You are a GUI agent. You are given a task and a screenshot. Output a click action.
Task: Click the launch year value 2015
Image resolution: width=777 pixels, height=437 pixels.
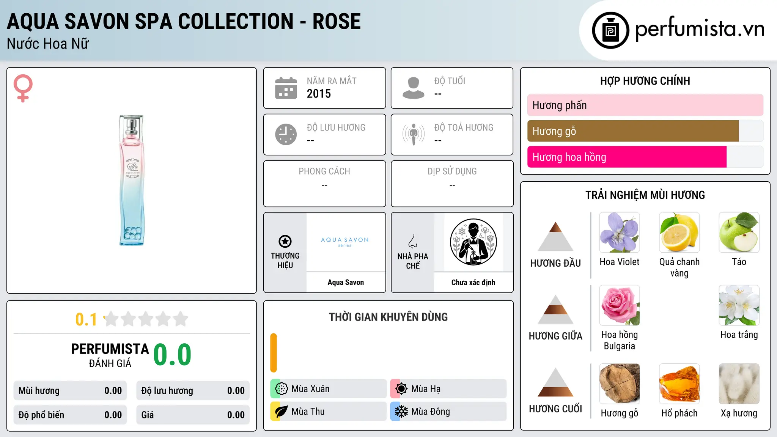(319, 94)
